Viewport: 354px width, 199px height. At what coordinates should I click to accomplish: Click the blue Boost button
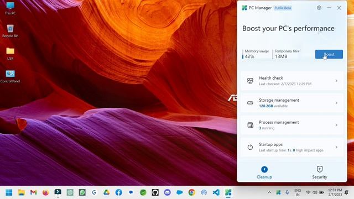click(329, 54)
